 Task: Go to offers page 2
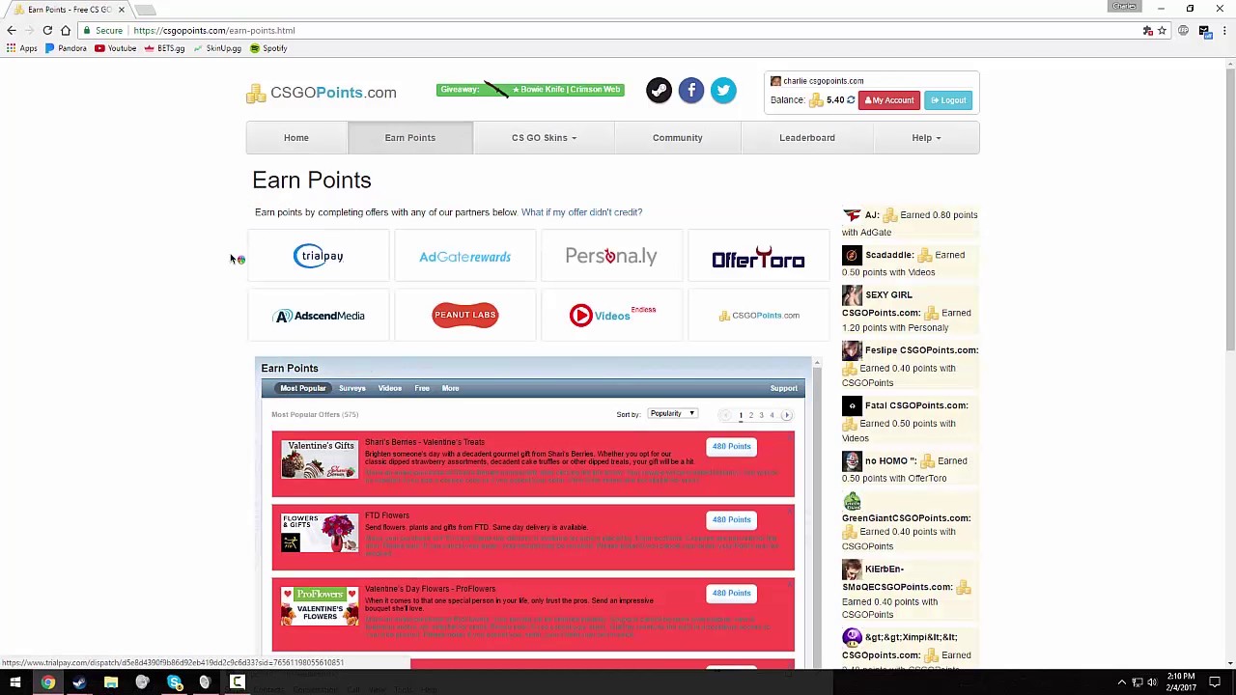pyautogui.click(x=750, y=415)
